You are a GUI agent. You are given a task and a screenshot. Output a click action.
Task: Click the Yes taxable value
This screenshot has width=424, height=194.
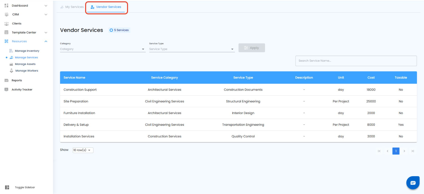click(x=401, y=125)
